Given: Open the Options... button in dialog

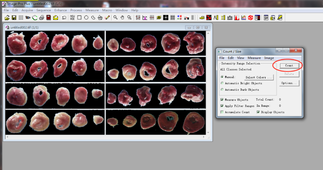Looking at the screenshot, I should 289,83.
